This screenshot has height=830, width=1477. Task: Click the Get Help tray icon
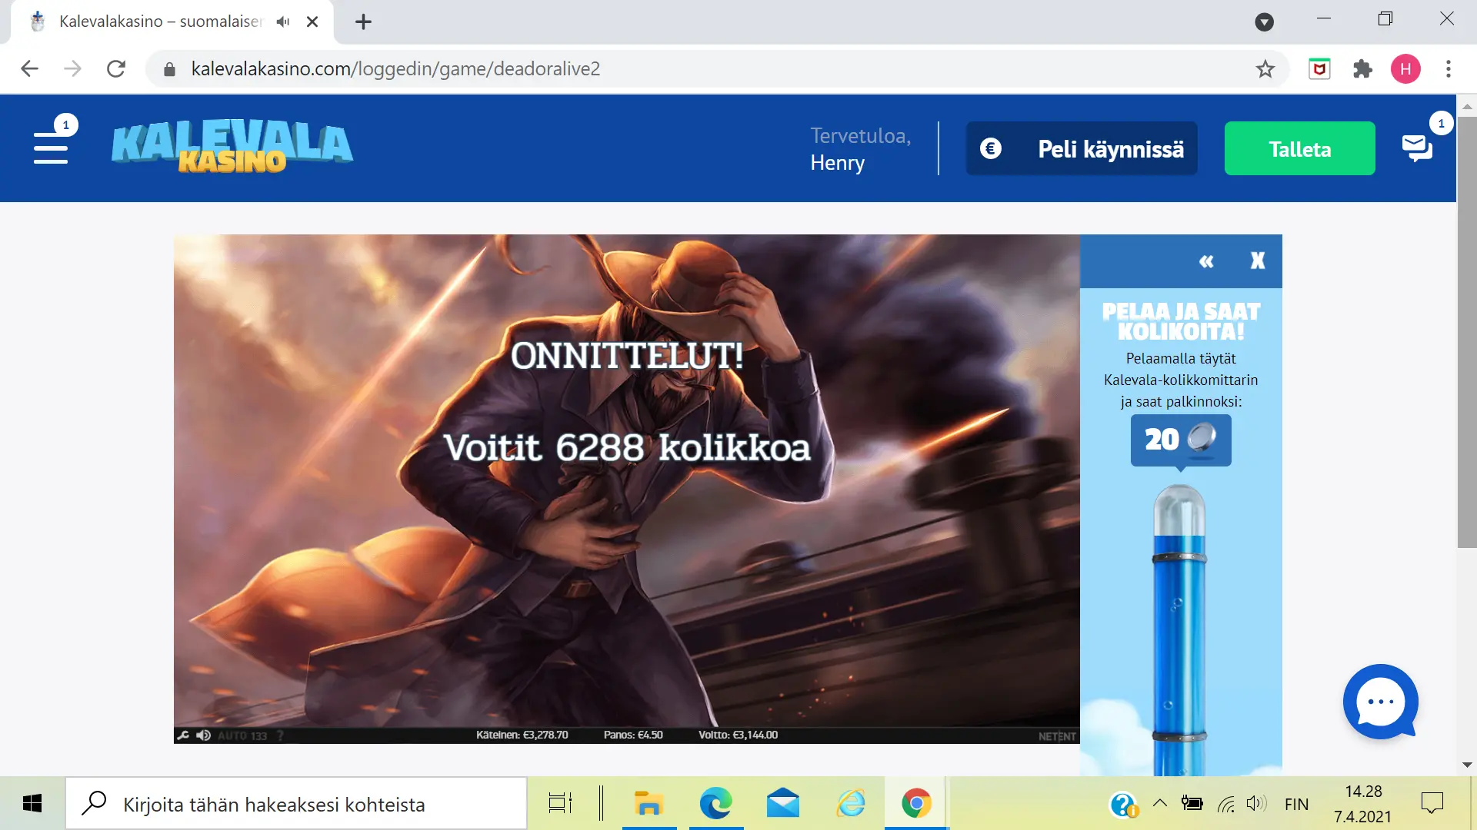pos(1123,805)
